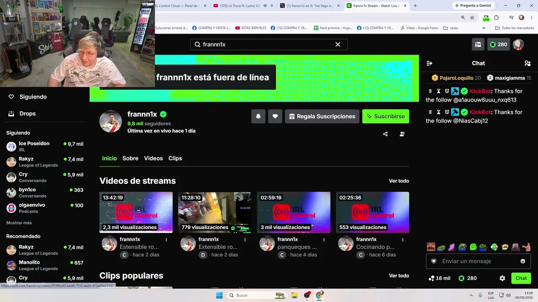The height and width of the screenshot is (302, 538).
Task: Open the options menu of the Estensible video
Action: [x=166, y=240]
